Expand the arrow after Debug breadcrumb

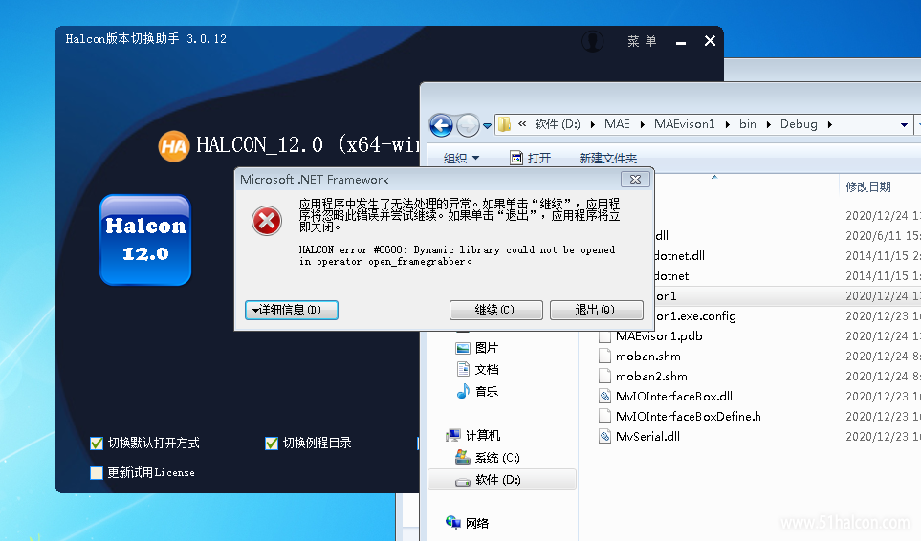coord(830,124)
